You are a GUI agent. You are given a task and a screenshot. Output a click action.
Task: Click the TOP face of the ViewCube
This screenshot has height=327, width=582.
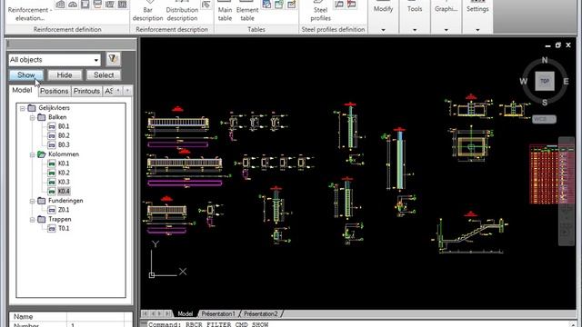point(545,81)
